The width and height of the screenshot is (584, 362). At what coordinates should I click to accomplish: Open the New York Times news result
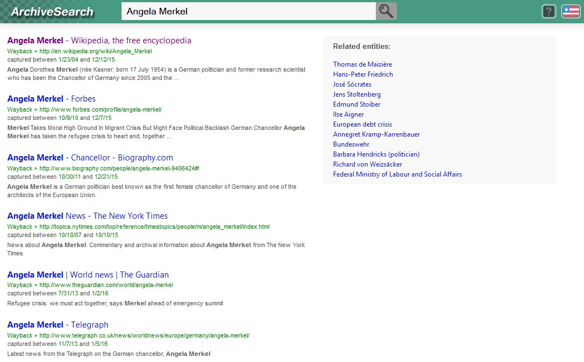(x=88, y=216)
